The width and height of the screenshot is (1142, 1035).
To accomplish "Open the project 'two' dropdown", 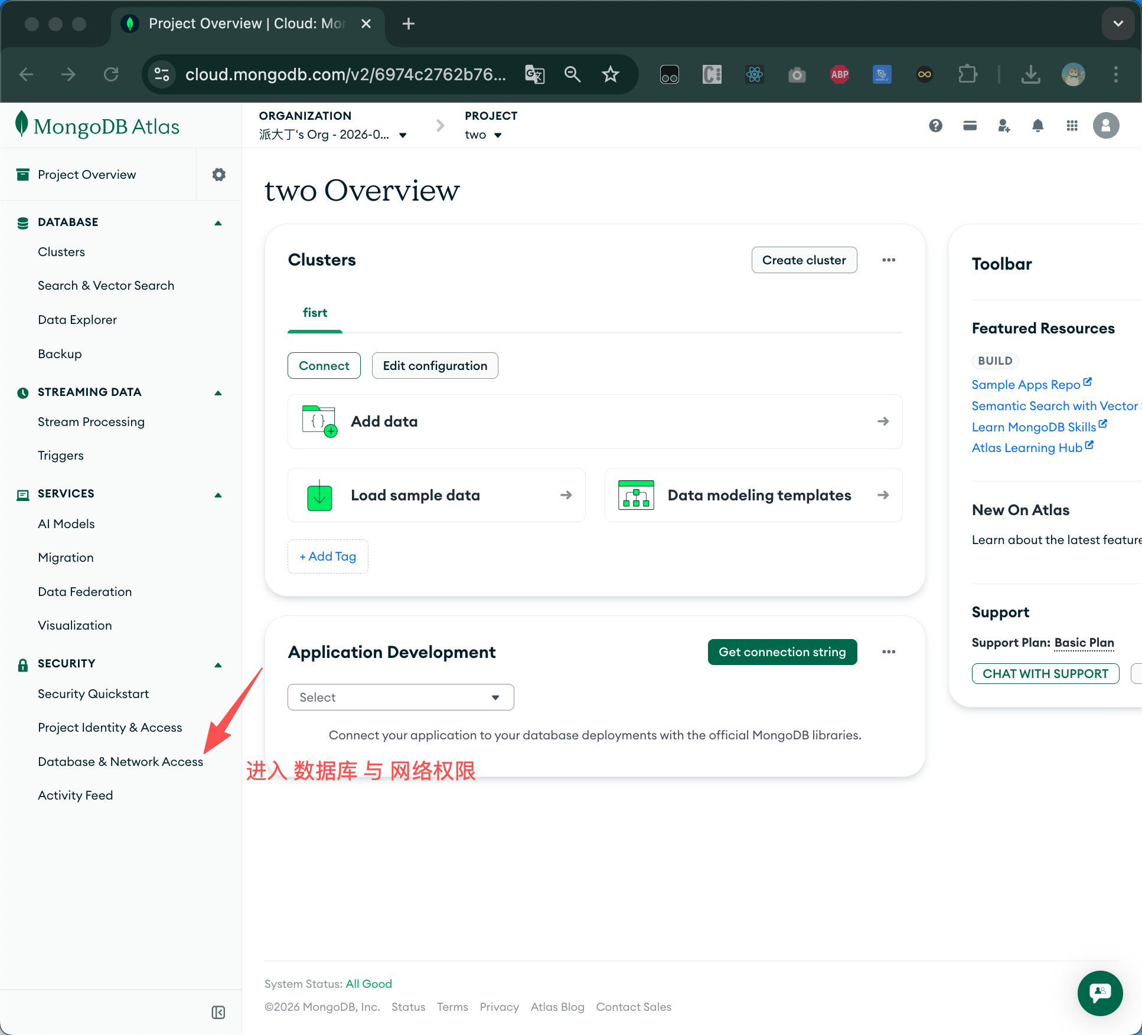I will (x=483, y=135).
